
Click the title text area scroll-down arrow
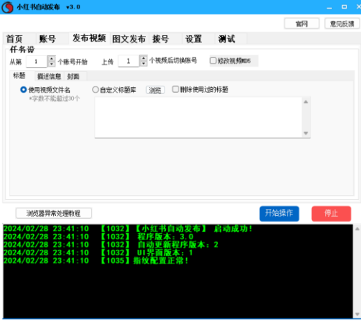pos(306,133)
